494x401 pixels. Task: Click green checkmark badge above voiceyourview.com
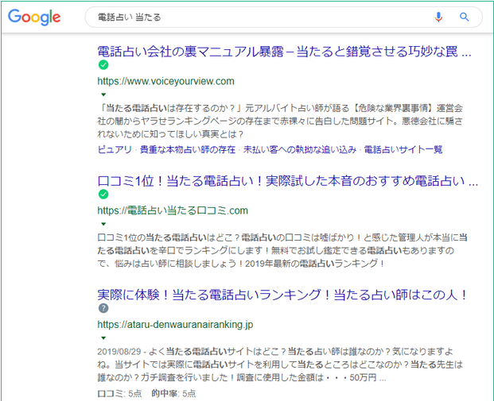coord(103,65)
